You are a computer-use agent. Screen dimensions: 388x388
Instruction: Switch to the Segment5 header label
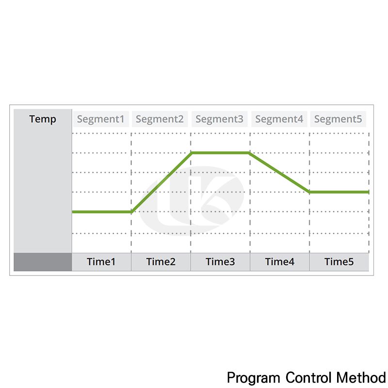(x=338, y=119)
